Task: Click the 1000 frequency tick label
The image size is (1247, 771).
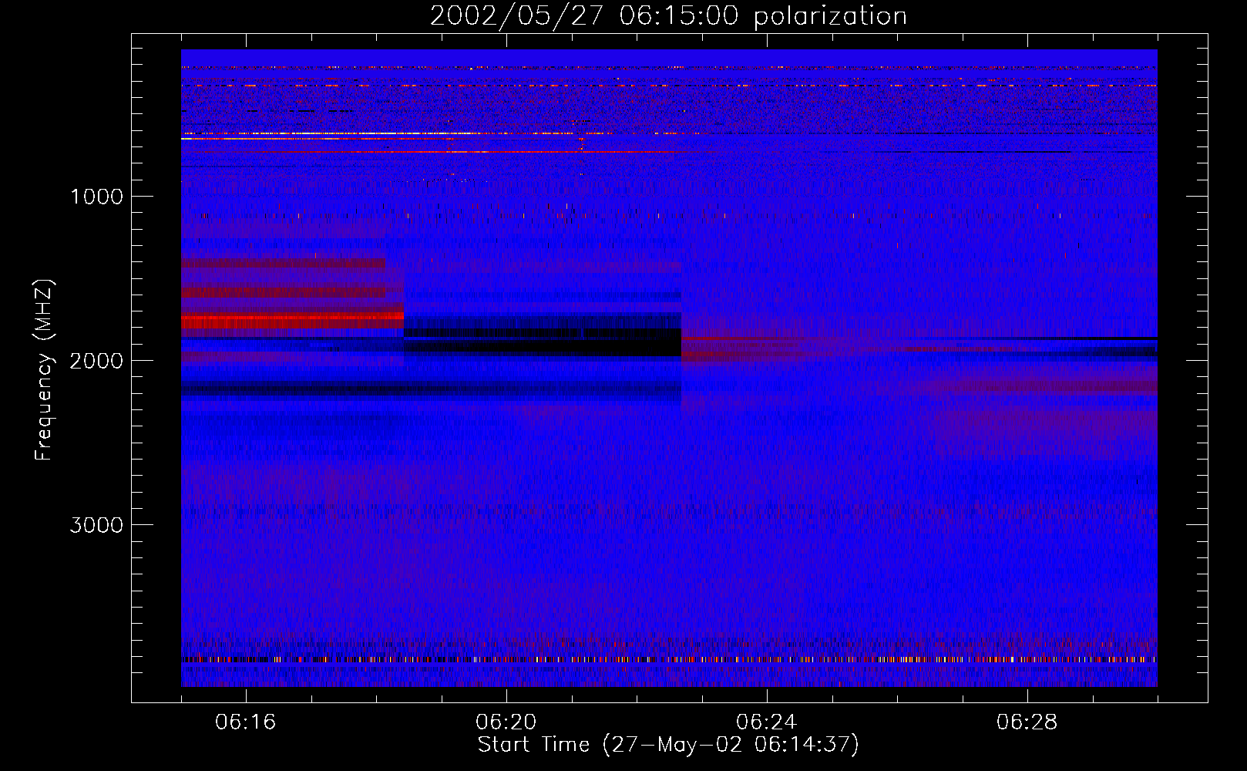Action: point(96,197)
